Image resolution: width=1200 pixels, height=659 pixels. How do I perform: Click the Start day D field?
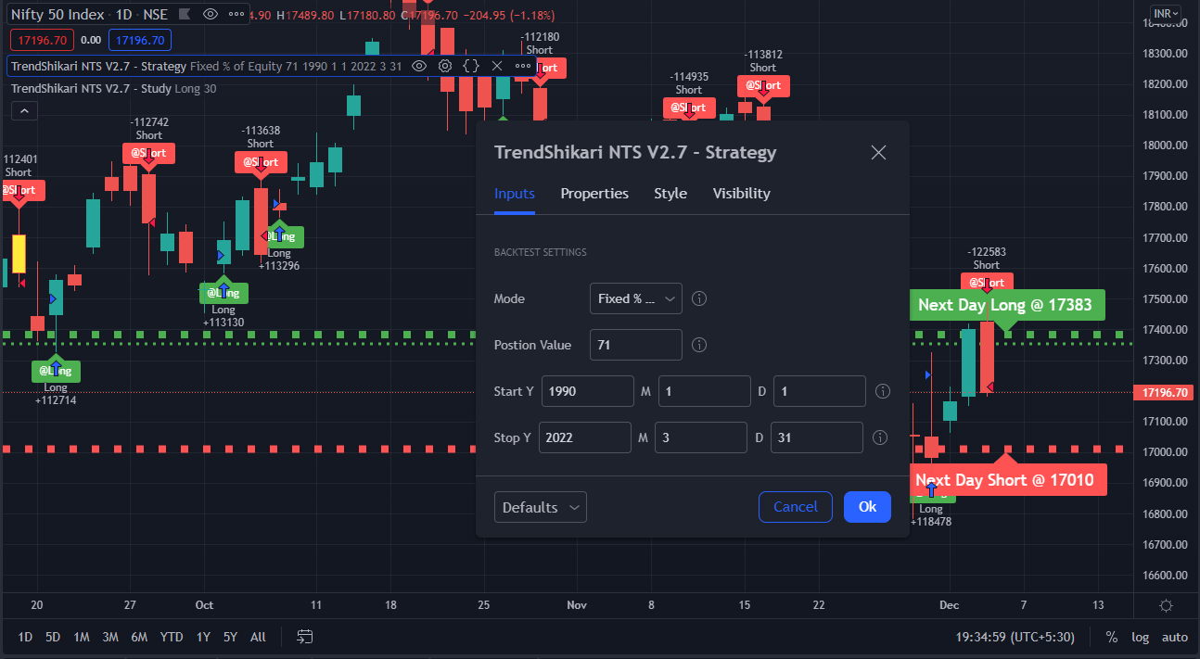click(x=820, y=391)
